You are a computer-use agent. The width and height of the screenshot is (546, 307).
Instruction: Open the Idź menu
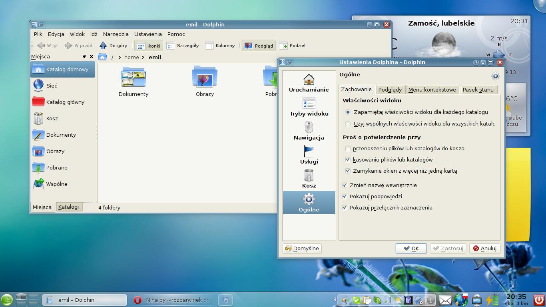94,34
